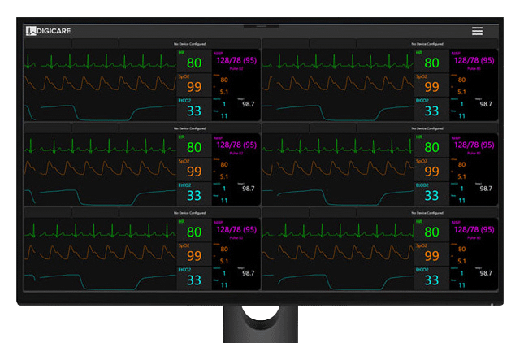520x343 pixels.
Task: Click the green ECG waveform in bottom-left panel
Action: click(x=101, y=230)
